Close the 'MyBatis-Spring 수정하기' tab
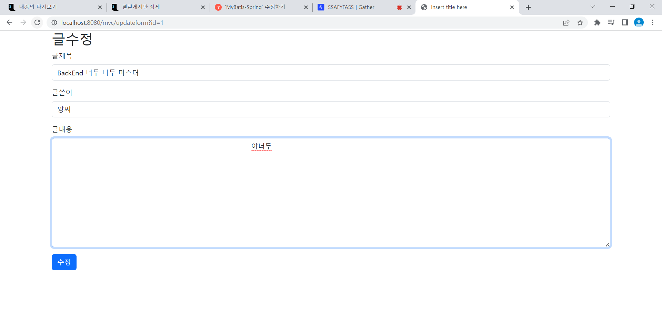This screenshot has width=662, height=315. (306, 7)
